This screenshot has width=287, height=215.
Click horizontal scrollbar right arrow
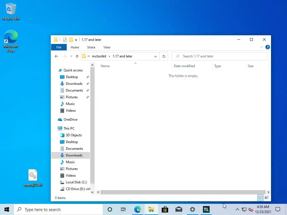268,192
